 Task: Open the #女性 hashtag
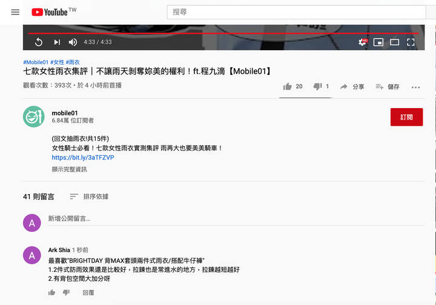[x=57, y=62]
